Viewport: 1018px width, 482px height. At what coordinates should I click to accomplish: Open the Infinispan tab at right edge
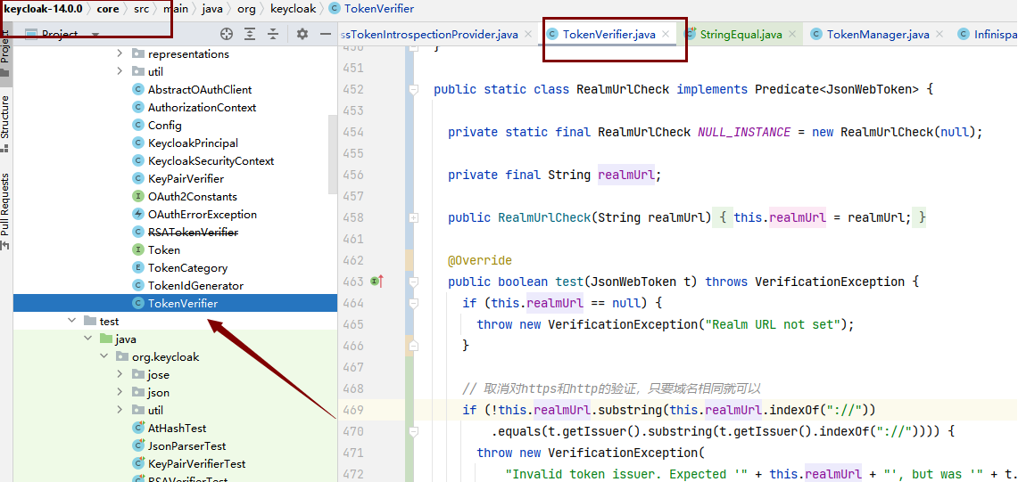pyautogui.click(x=987, y=35)
